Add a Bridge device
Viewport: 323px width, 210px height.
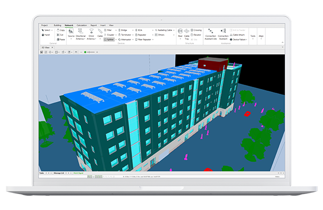[x=123, y=30]
